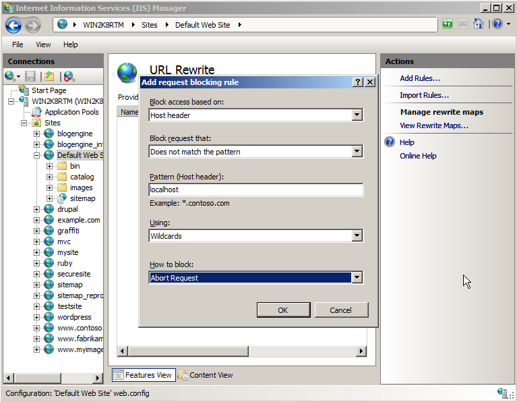Open the 'Block access based on' dropdown
The height and width of the screenshot is (402, 517).
pos(357,115)
